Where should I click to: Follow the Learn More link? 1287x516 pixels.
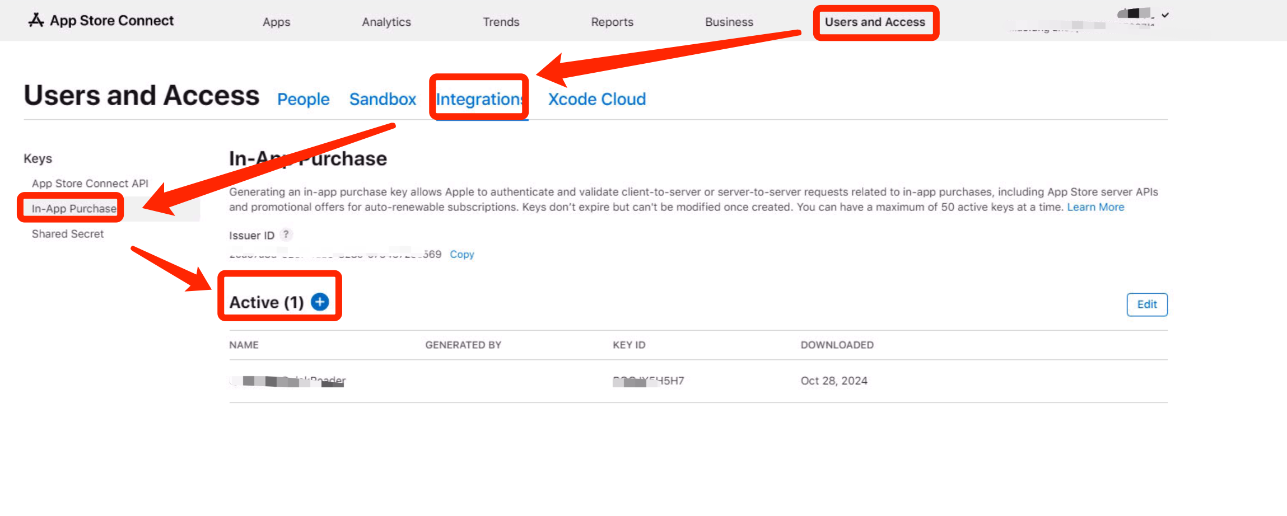click(x=1095, y=208)
